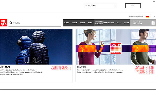Open the Stores menu

[x=126, y=23]
